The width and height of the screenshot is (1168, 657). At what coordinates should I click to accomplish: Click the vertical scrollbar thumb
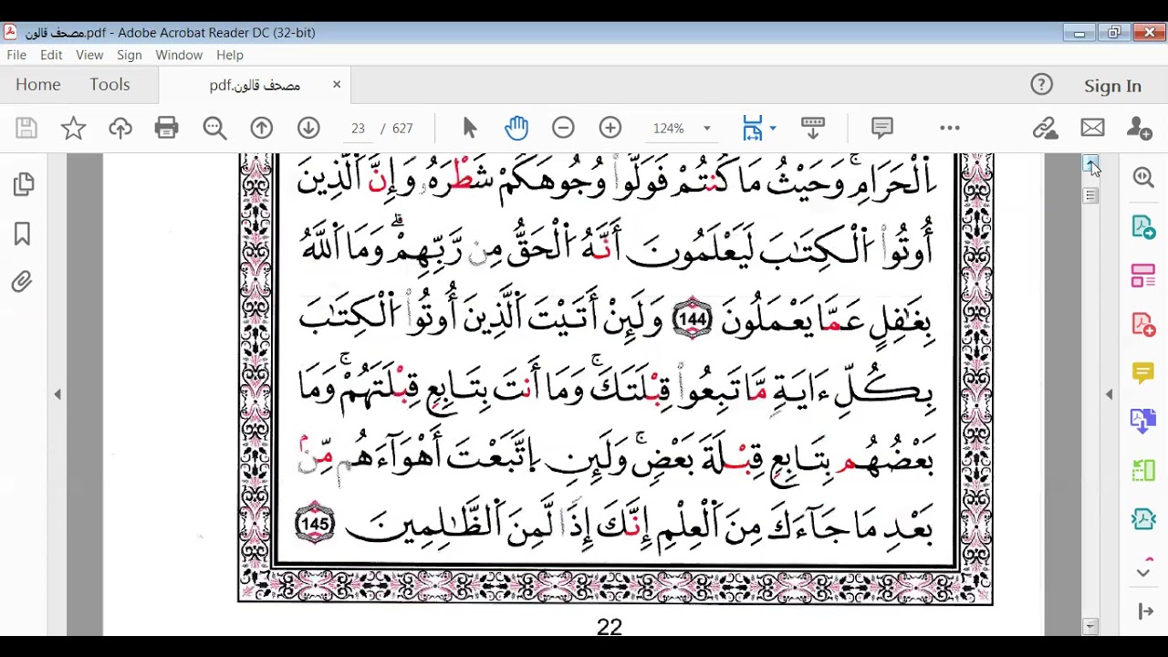point(1090,196)
